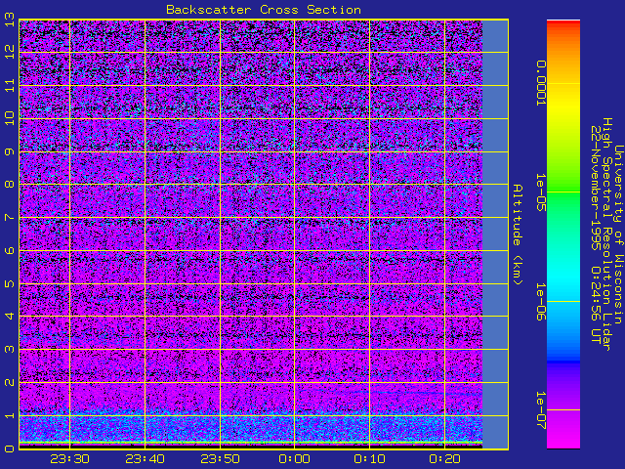Click the 0:10 time axis label
625x469 pixels.
[x=369, y=459]
